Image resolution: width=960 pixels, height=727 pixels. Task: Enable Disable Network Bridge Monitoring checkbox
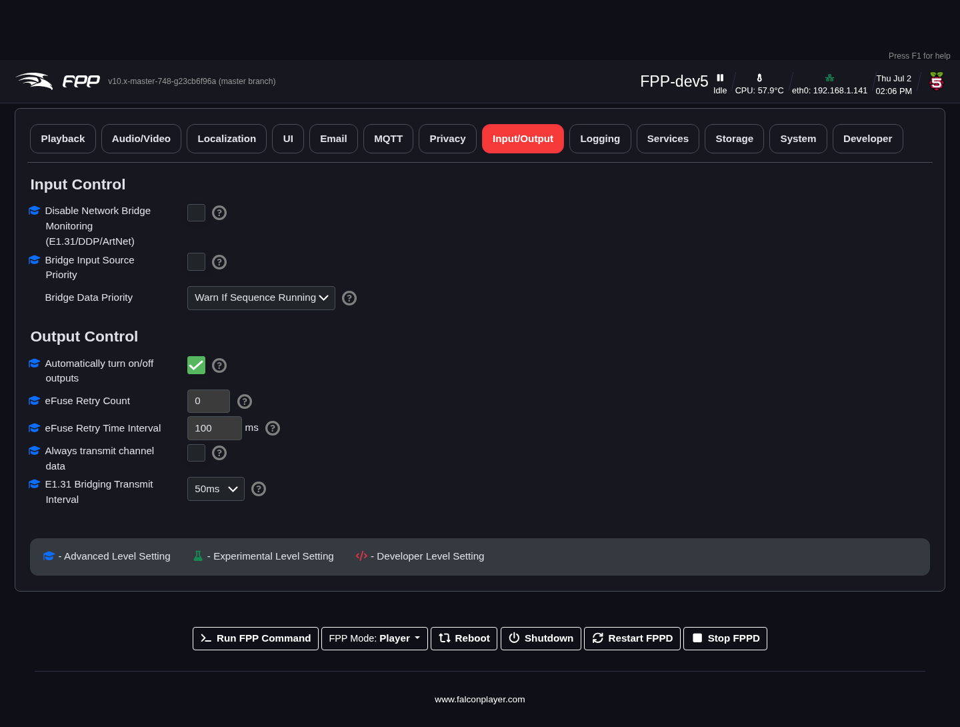pyautogui.click(x=196, y=213)
